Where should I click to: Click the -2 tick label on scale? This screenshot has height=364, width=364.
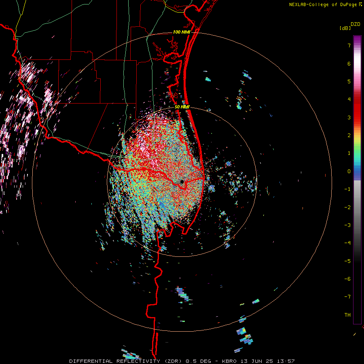[347, 207]
